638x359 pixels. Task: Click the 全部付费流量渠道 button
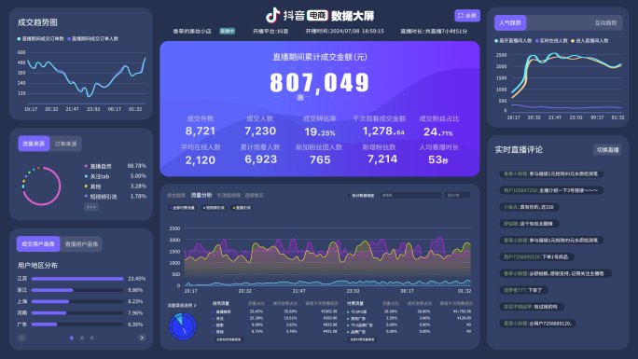362,339
